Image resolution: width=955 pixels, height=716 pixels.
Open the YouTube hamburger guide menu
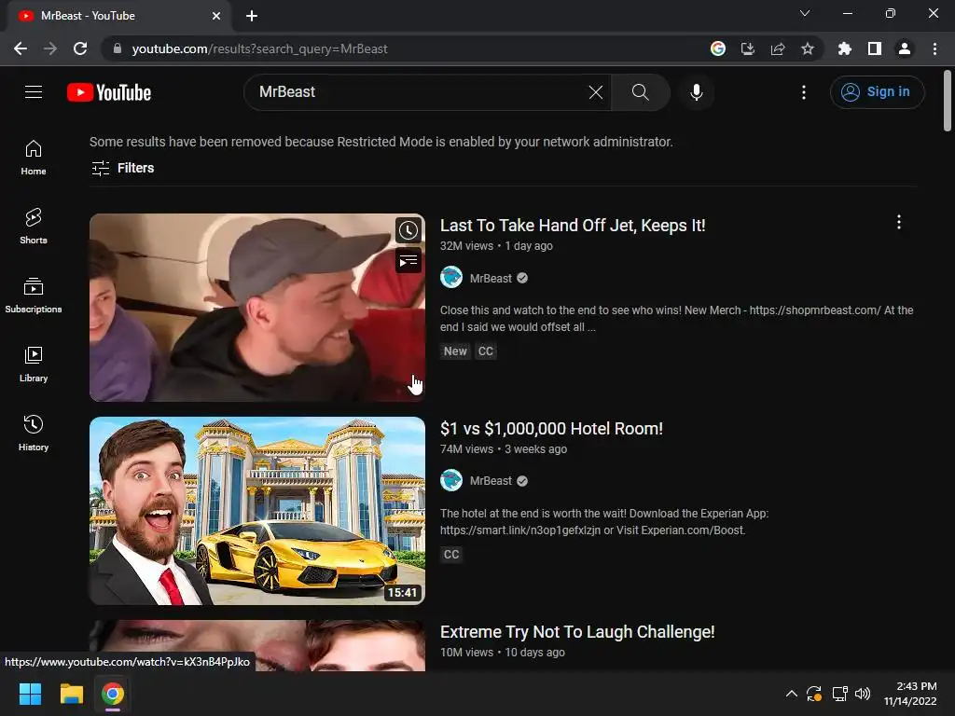(34, 92)
